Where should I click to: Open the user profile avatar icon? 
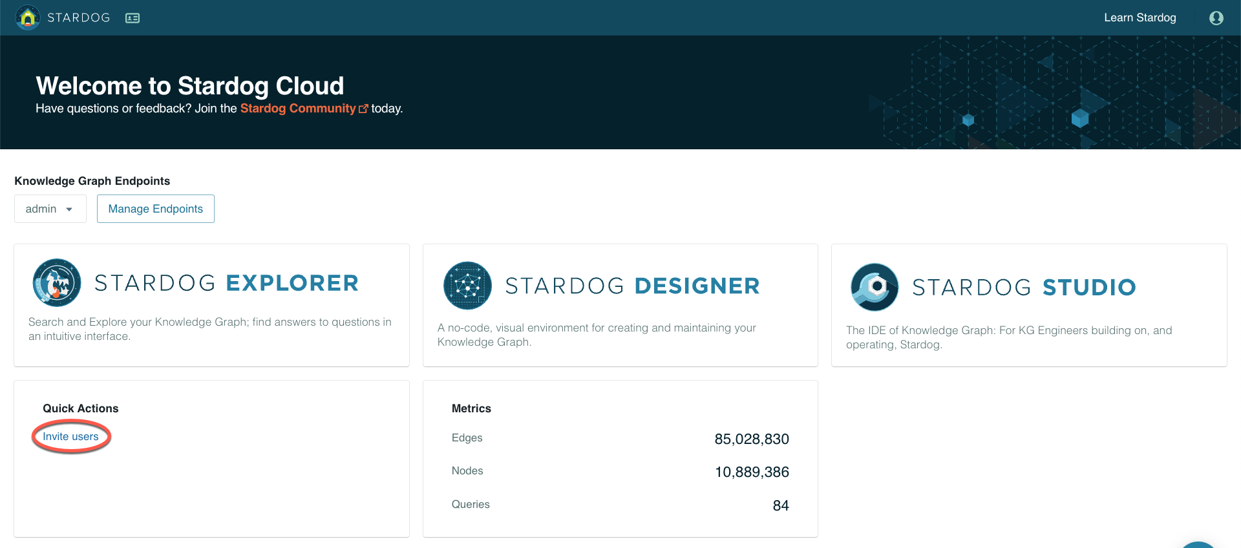[x=1216, y=18]
